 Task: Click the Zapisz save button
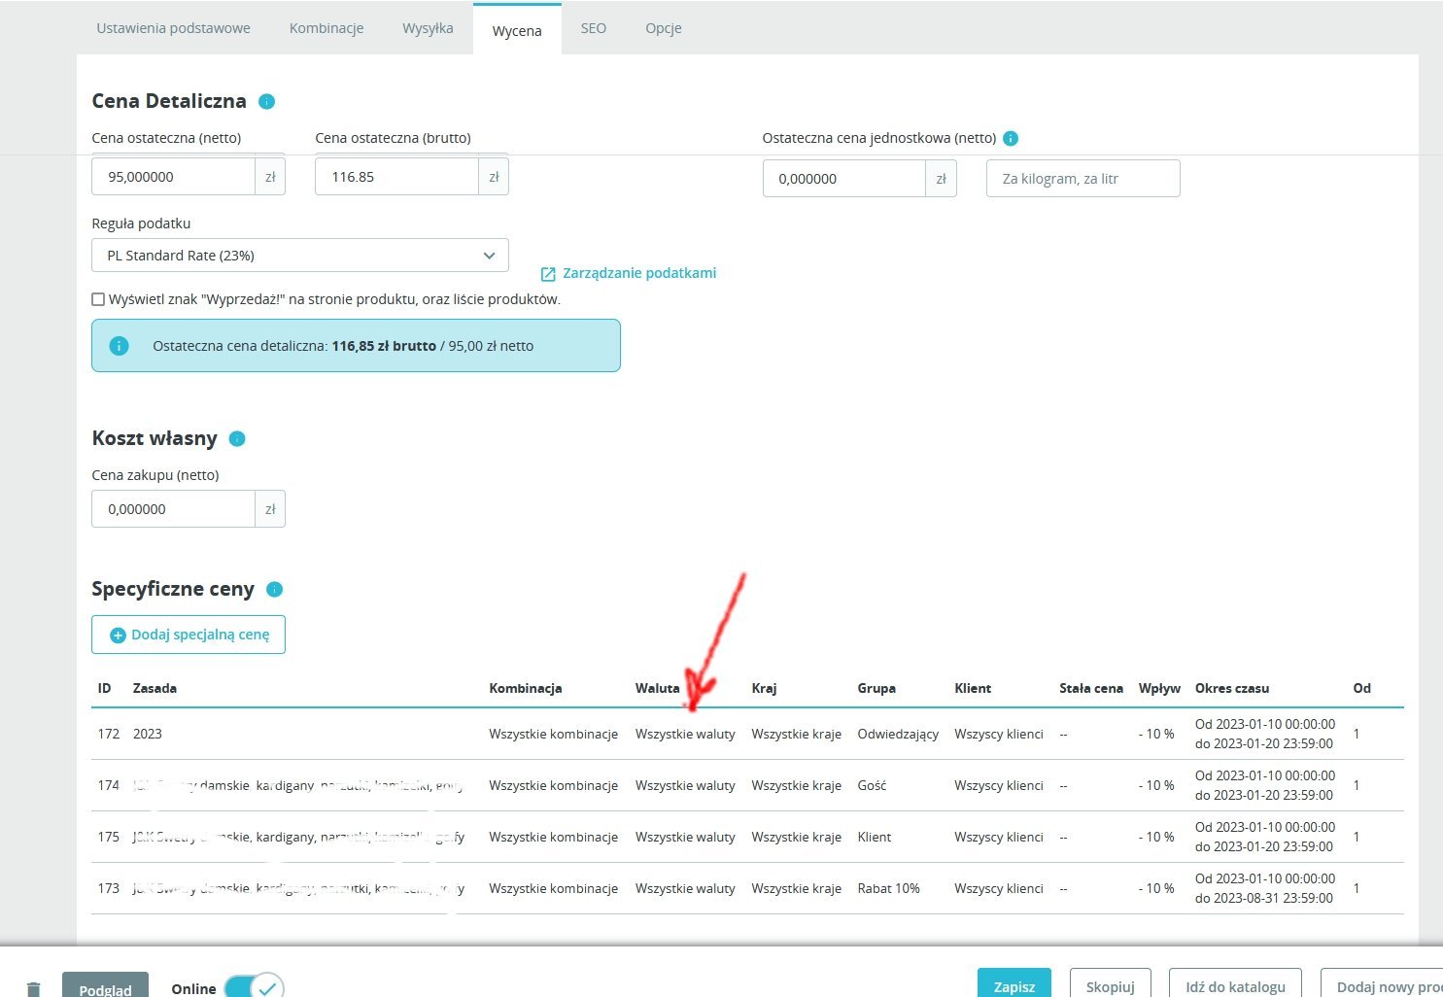click(x=1014, y=985)
